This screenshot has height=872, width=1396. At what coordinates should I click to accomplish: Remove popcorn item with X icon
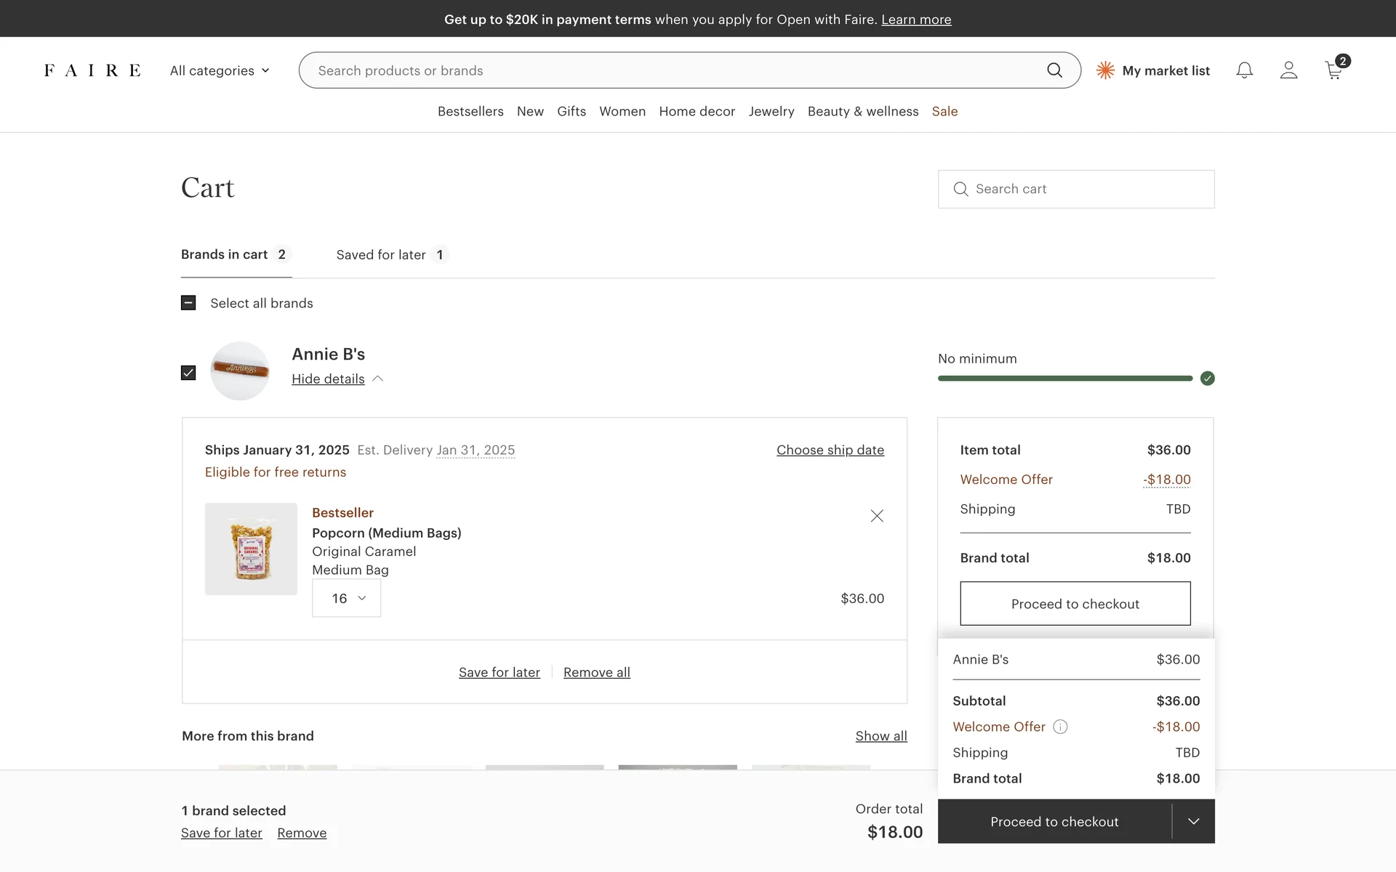877,516
